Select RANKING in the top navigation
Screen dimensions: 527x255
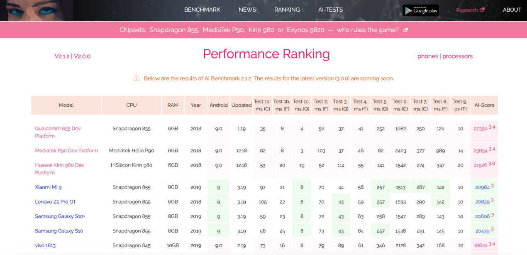(287, 10)
